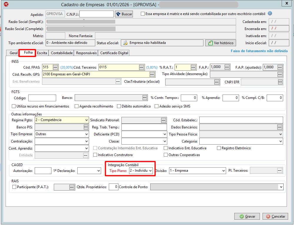294x225 pixels.
Task: Open the CNPJ EFR ellipsis button
Action: pyautogui.click(x=280, y=82)
